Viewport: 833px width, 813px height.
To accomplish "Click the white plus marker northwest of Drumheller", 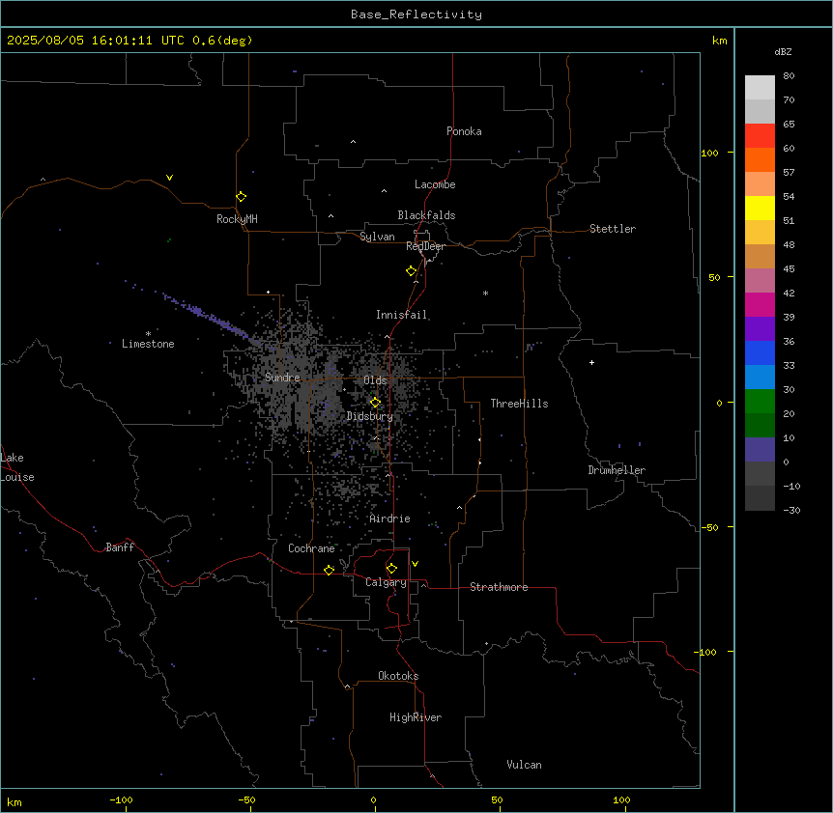I will coord(591,362).
